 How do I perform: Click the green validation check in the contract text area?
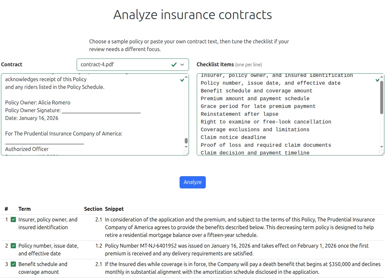[x=182, y=80]
